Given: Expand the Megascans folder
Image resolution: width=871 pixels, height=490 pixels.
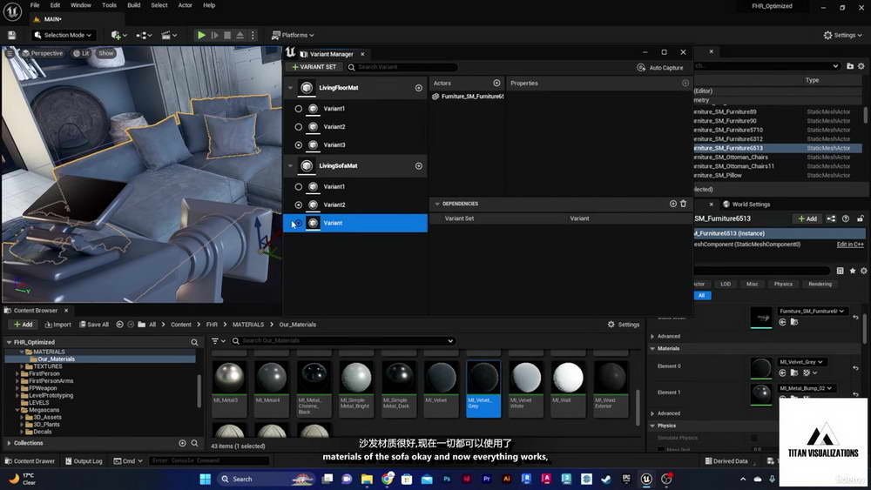Looking at the screenshot, I should tap(17, 410).
